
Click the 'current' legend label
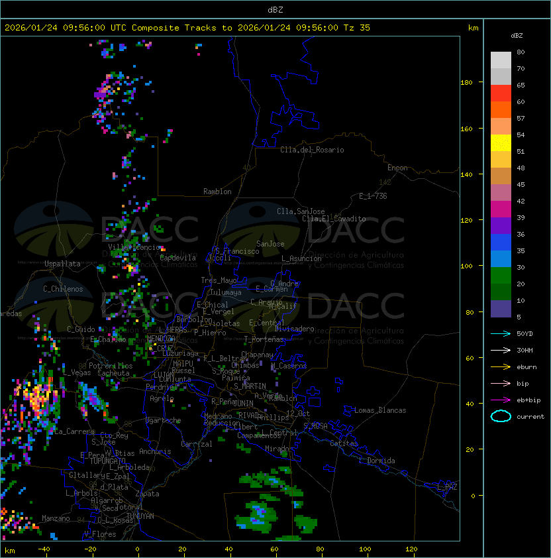click(x=530, y=417)
